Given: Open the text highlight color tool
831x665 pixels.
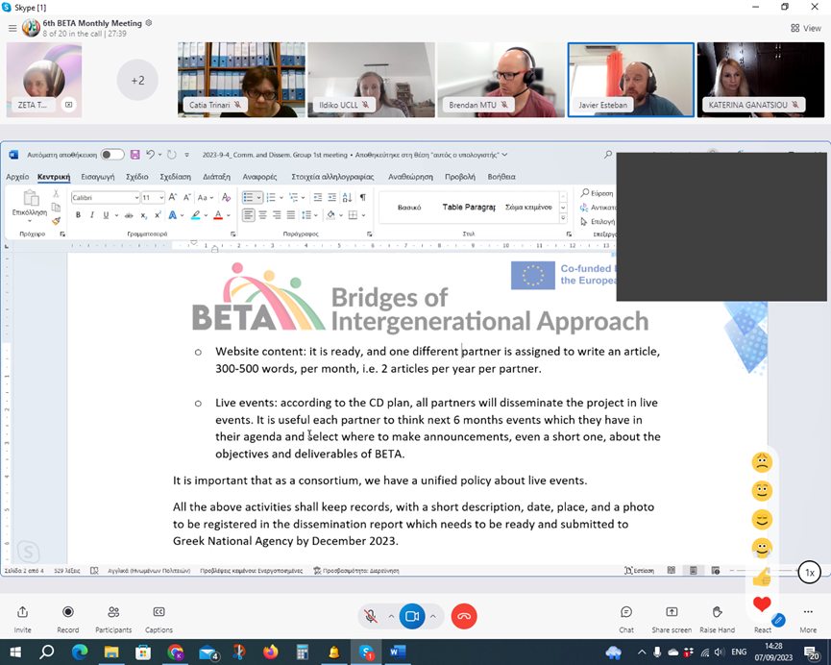Looking at the screenshot, I should click(x=195, y=214).
